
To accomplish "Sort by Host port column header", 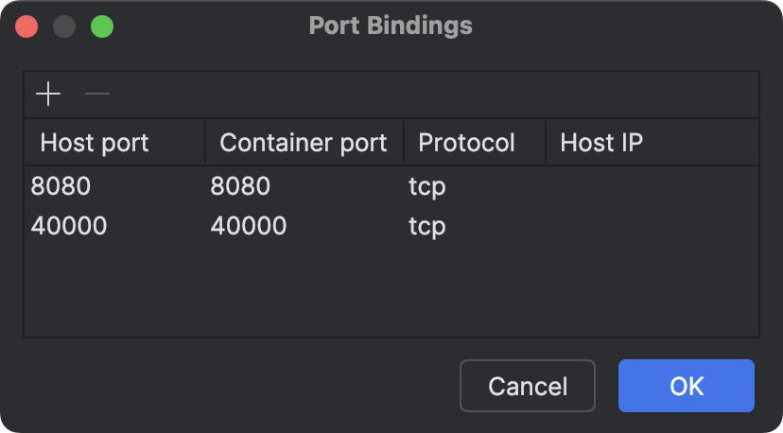I will click(x=95, y=143).
